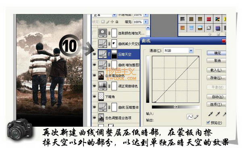
Task: Hide the 去色调整混合选项 layer
Action: pos(94,118)
